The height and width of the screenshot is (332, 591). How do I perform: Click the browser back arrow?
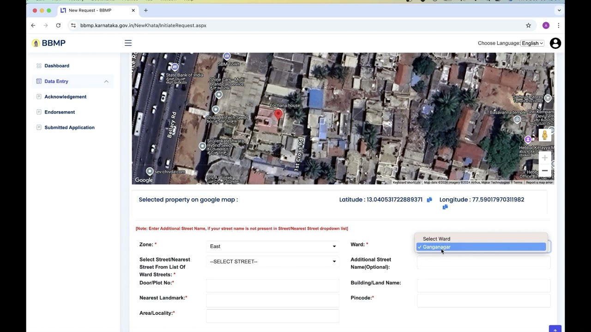[x=33, y=25]
